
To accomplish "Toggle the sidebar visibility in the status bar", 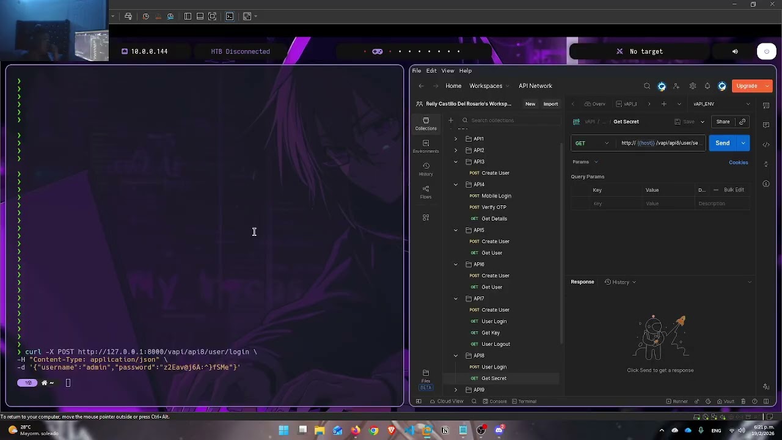I will 418,402.
